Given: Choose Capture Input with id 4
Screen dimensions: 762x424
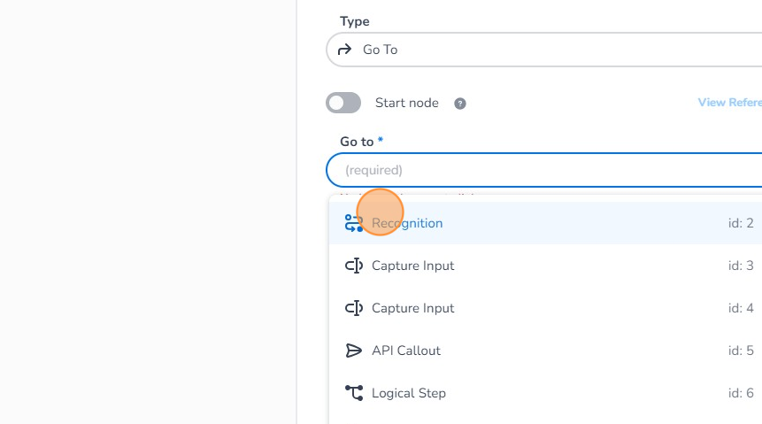Looking at the screenshot, I should coord(412,308).
